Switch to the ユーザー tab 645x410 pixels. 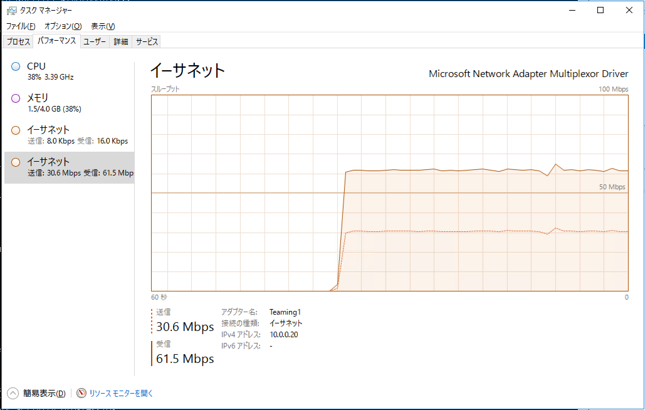click(95, 41)
